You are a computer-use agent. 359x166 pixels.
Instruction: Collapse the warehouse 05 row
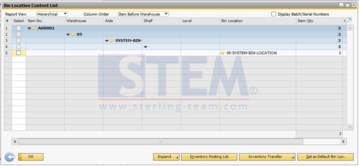click(x=68, y=35)
